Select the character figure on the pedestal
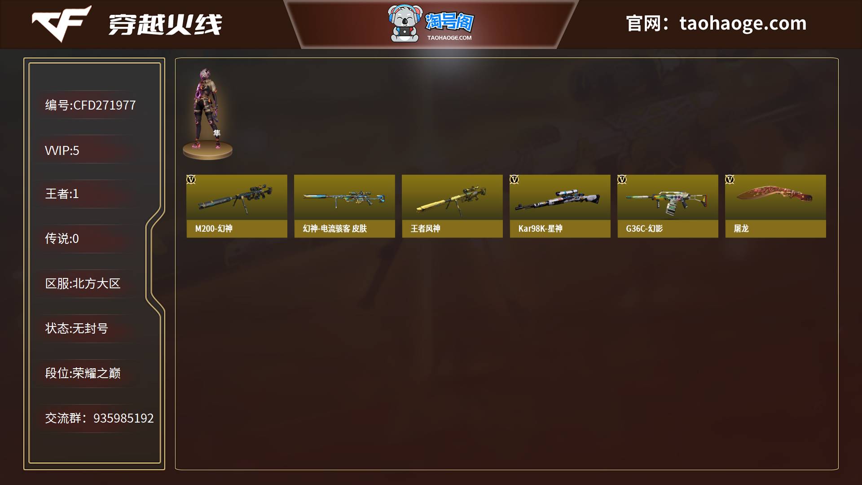The image size is (862, 485). (207, 113)
